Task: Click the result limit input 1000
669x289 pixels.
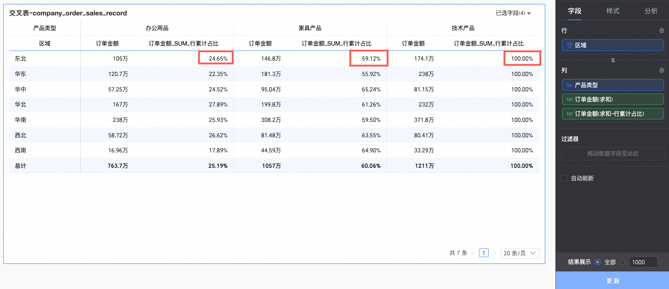Action: click(x=643, y=262)
